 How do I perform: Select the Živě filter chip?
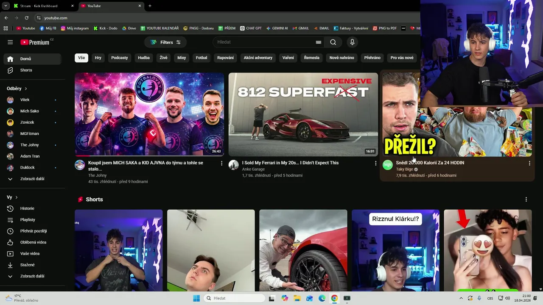tap(163, 58)
